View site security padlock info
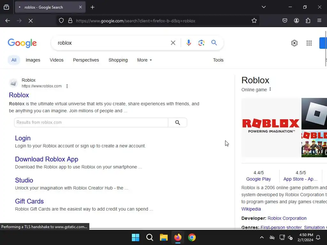The height and width of the screenshot is (245, 327). pos(70,21)
